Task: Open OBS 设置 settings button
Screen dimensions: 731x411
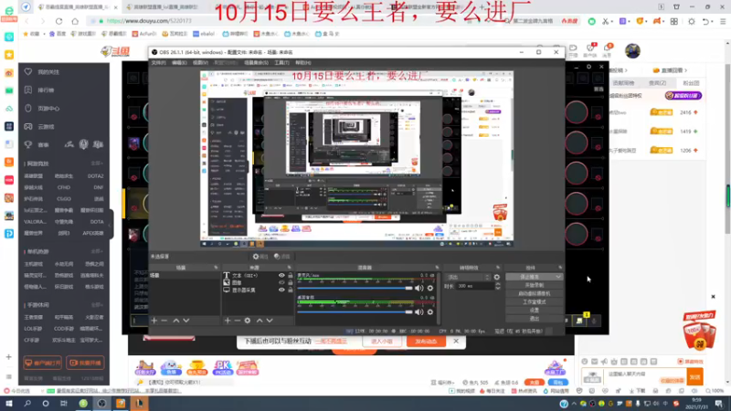Action: (535, 311)
